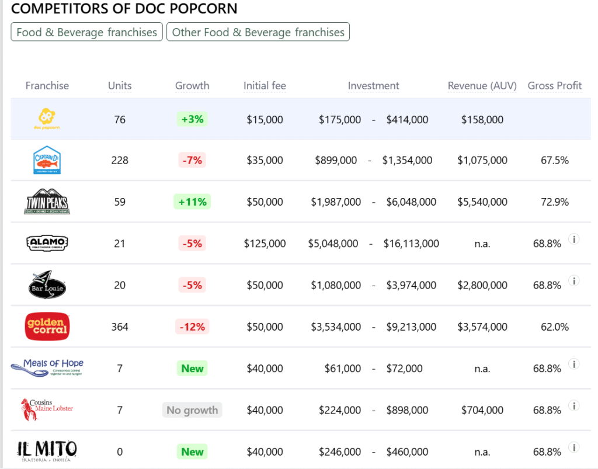Click the -5% badge in Alamo row
The height and width of the screenshot is (469, 598).
pos(192,243)
